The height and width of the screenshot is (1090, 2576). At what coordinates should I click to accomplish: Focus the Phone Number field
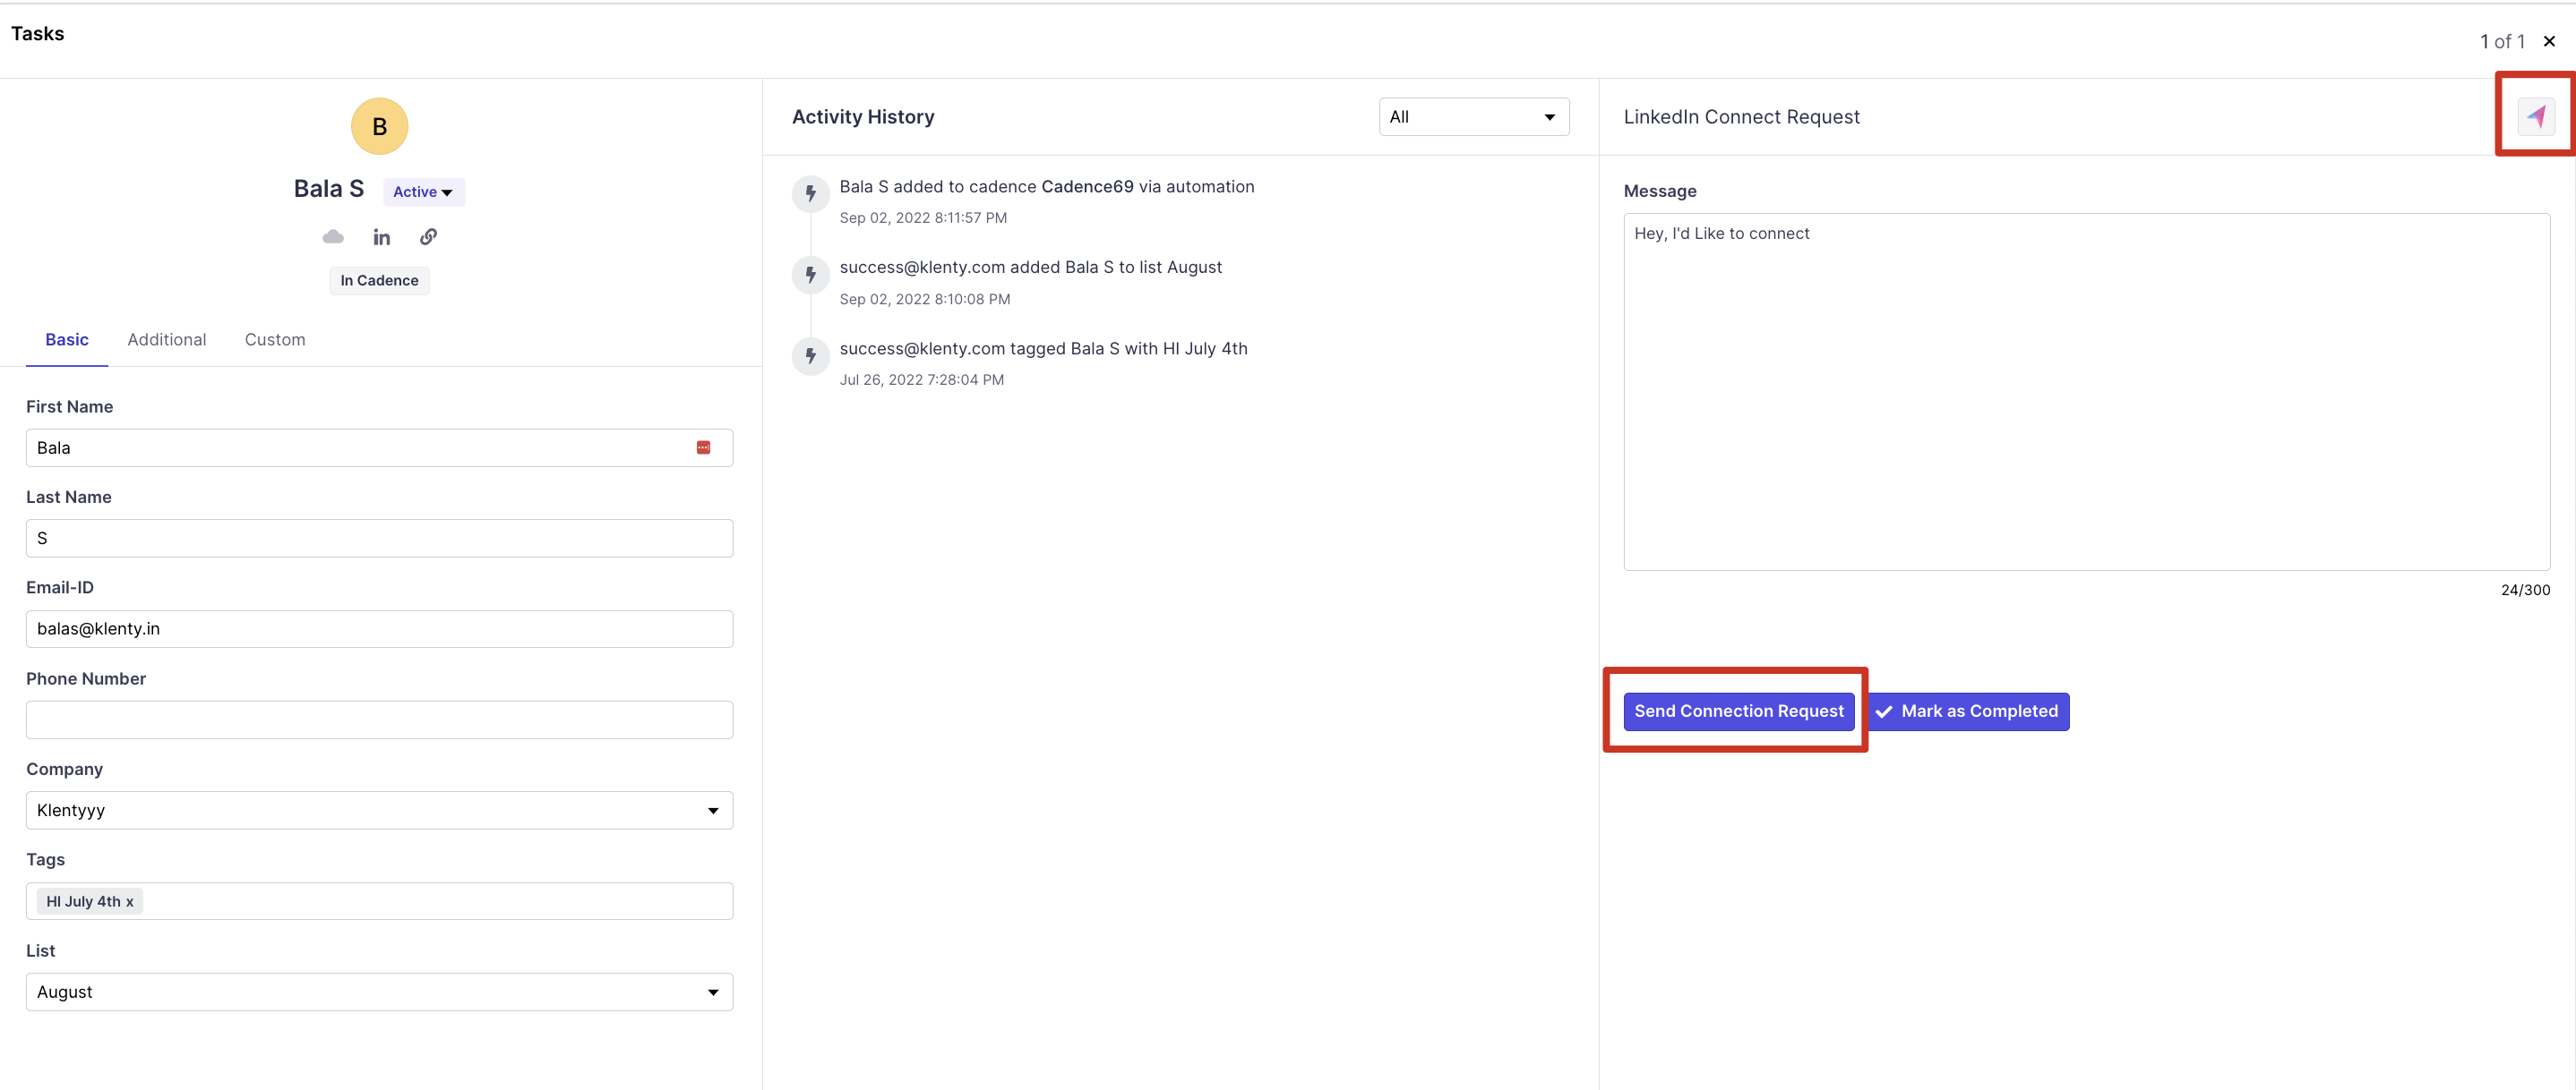(x=379, y=720)
